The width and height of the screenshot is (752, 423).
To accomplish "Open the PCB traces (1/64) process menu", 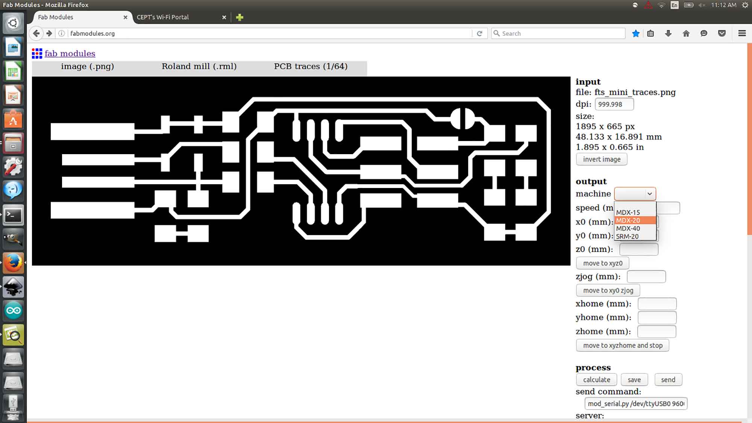I will (311, 67).
